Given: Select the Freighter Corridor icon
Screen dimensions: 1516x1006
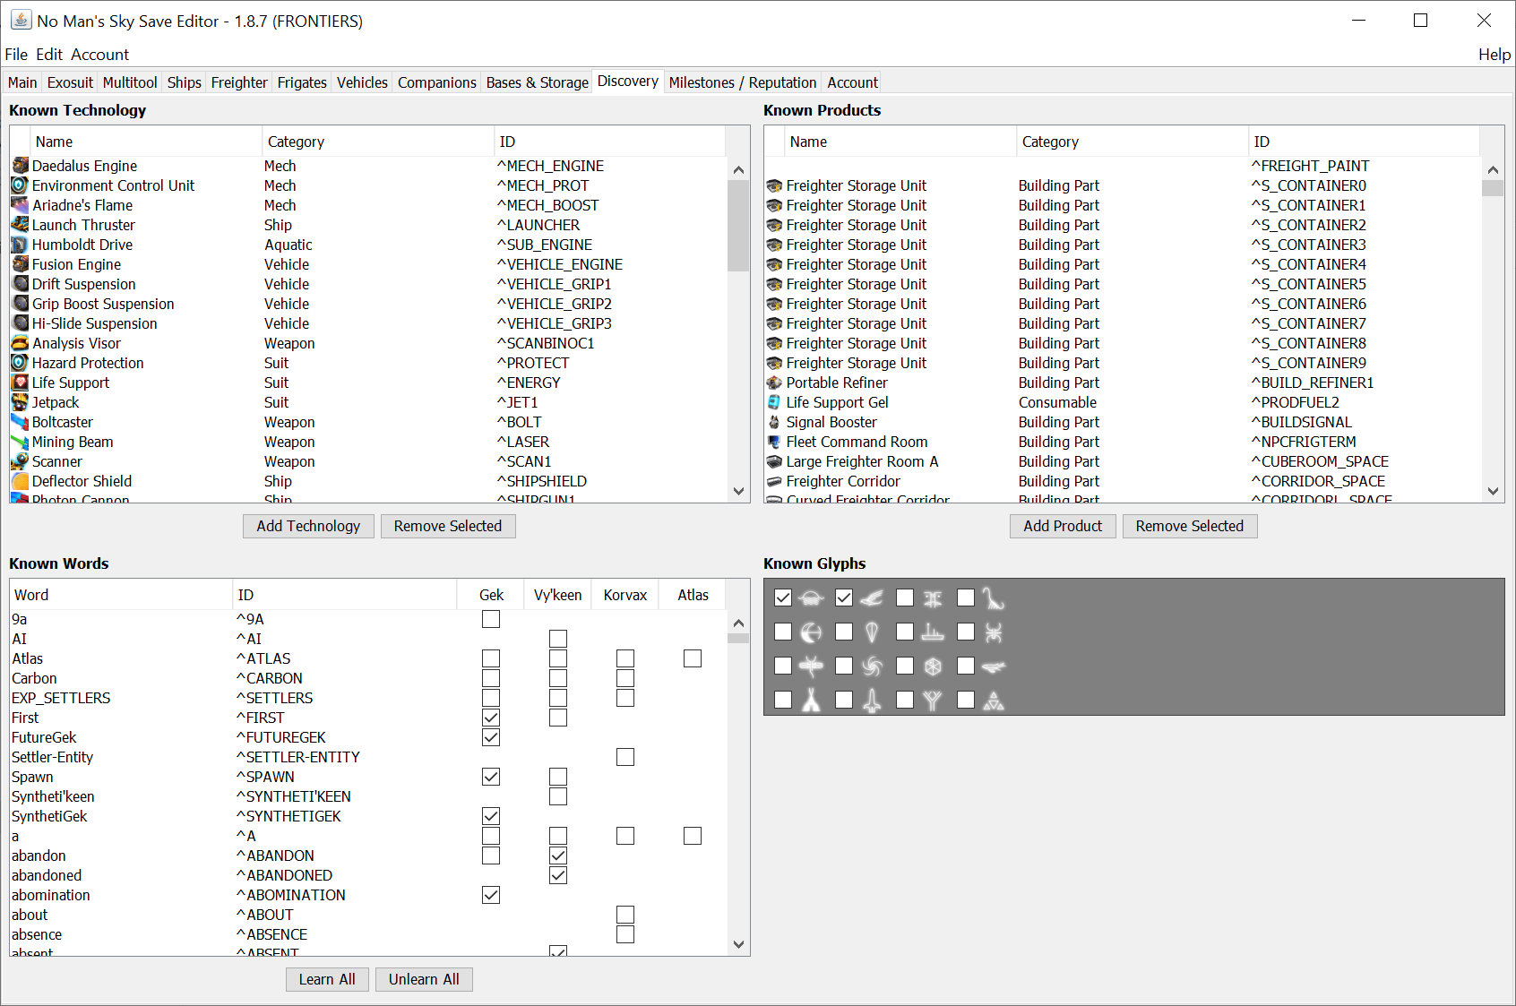Looking at the screenshot, I should [775, 481].
